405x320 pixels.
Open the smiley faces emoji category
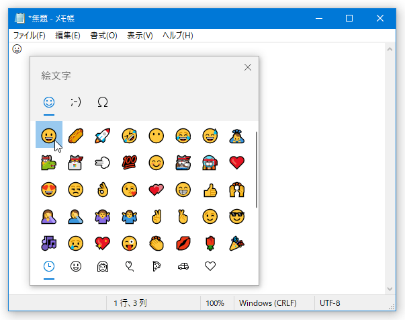[76, 266]
